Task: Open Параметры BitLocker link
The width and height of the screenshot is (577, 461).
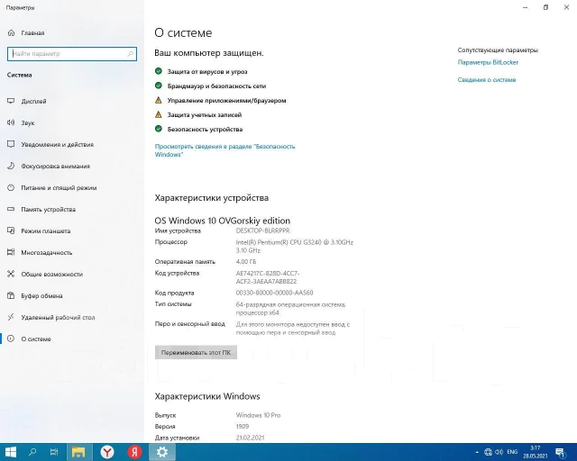Action: click(x=488, y=62)
